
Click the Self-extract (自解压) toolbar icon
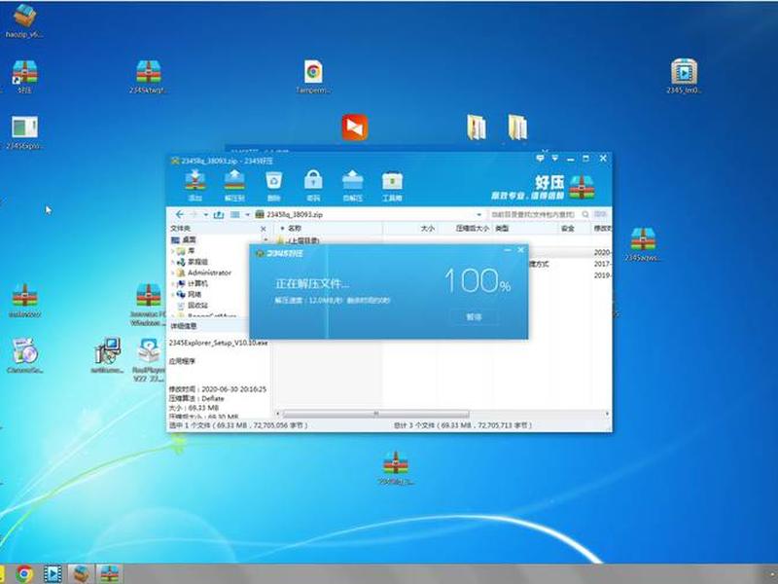tap(352, 185)
